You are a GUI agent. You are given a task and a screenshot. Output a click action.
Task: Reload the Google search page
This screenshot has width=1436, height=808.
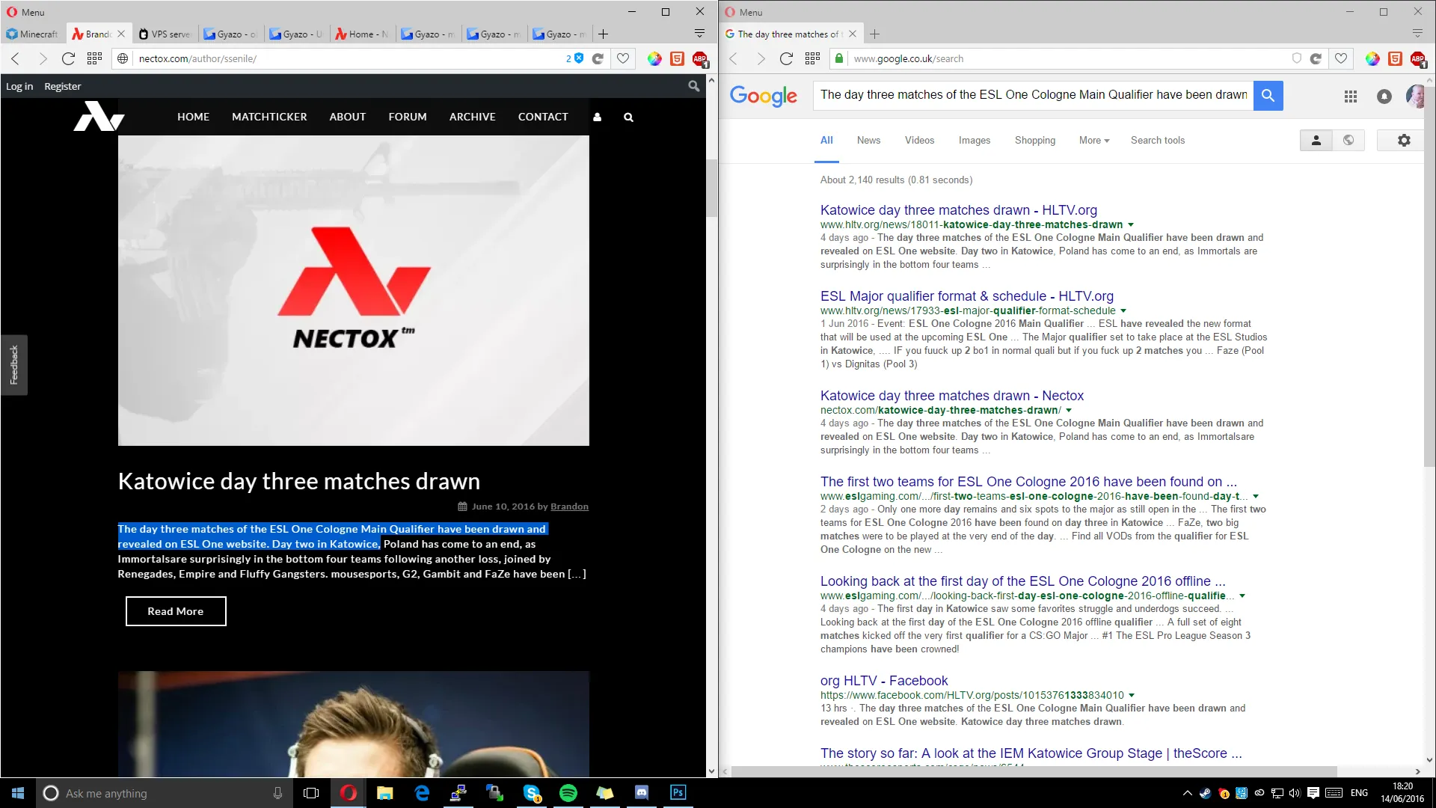[786, 58]
